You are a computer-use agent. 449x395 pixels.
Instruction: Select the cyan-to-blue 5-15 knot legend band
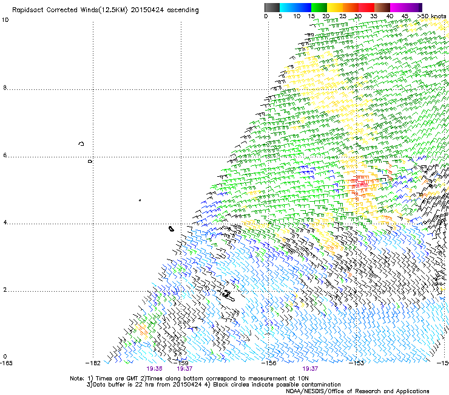[x=295, y=7]
